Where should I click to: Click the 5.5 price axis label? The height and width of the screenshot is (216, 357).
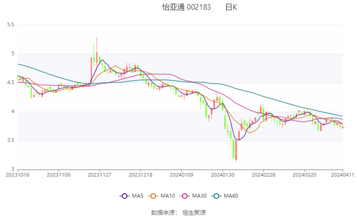(x=10, y=25)
